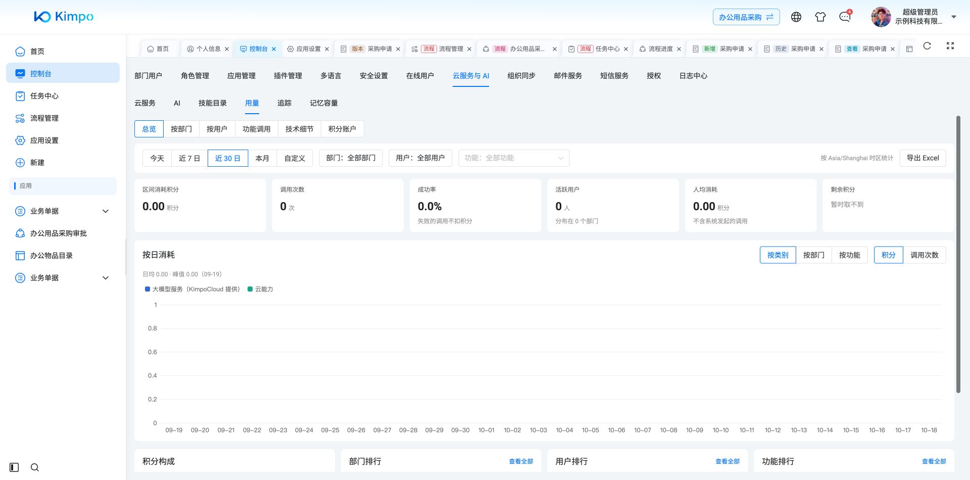Expand the first 业务单据 sidebar group
Viewport: 970px width, 480px height.
click(63, 211)
